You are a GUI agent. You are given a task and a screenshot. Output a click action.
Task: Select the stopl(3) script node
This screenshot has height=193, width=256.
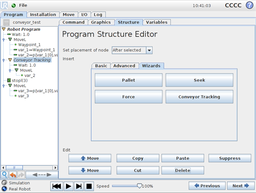[x=20, y=80]
